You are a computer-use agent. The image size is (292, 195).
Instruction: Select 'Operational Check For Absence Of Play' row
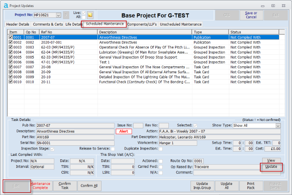tap(143, 47)
